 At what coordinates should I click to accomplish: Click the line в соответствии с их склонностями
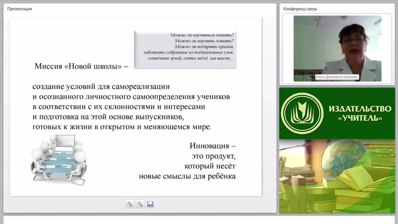coord(119,107)
